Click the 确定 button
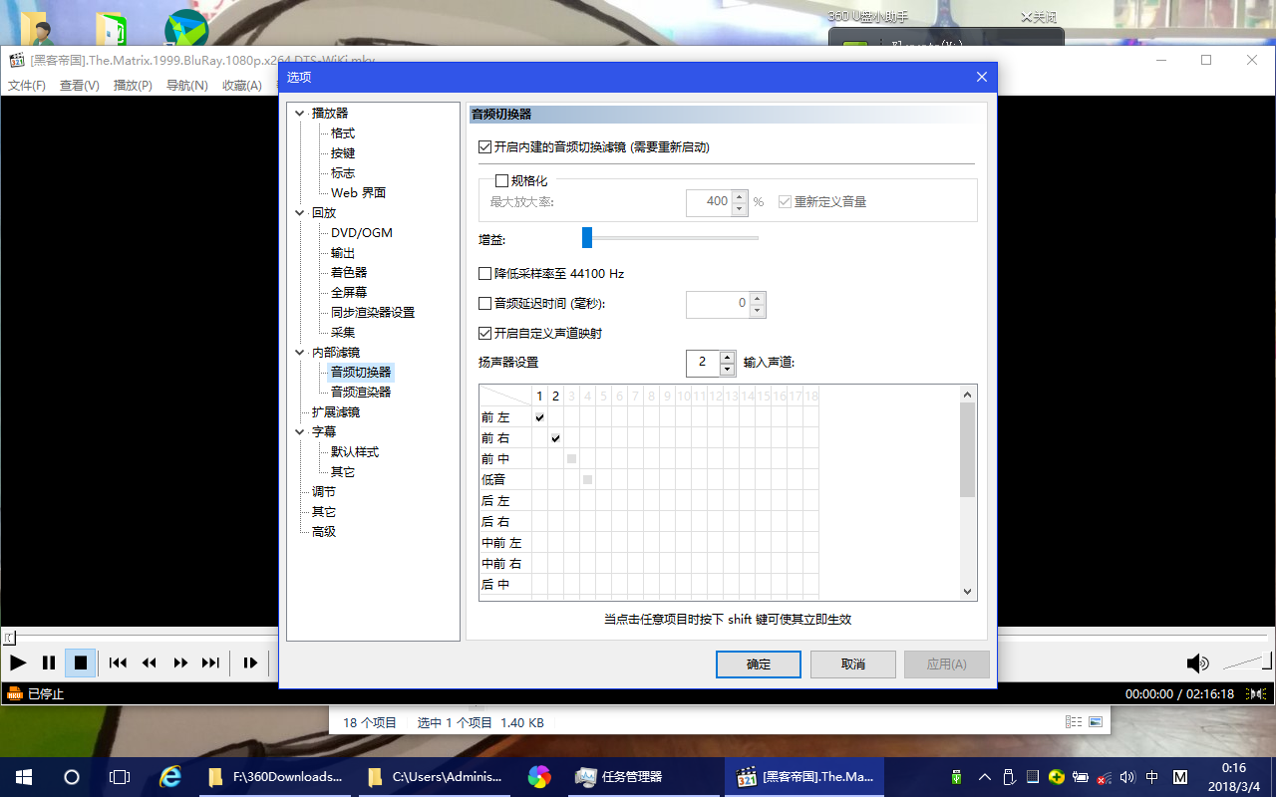This screenshot has height=797, width=1276. [758, 664]
